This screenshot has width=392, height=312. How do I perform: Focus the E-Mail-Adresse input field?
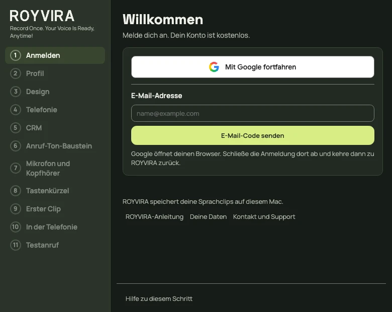point(252,113)
